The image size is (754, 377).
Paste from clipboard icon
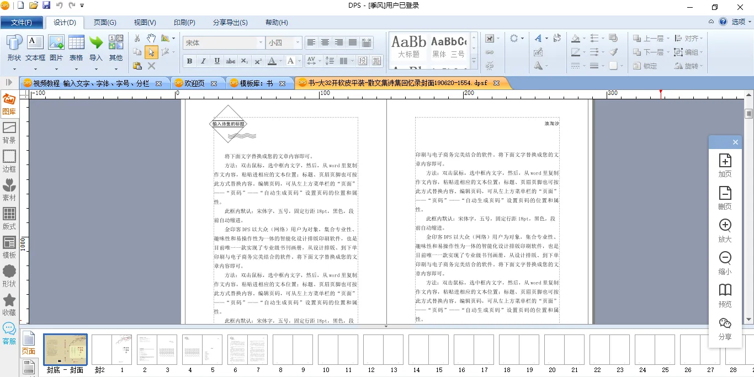coord(137,66)
